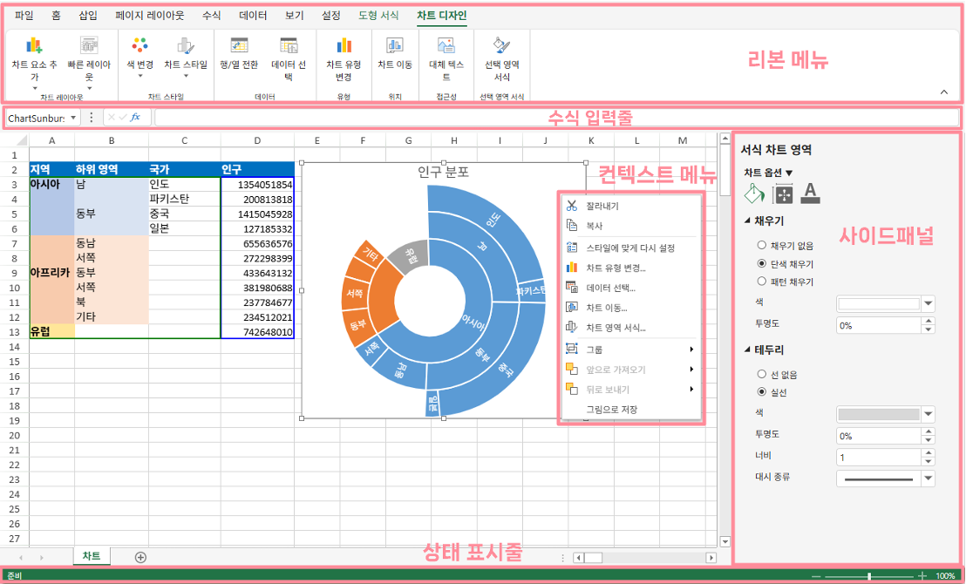Click the icon beside 데이터 선택... in context menu
The height and width of the screenshot is (584, 966).
click(571, 288)
